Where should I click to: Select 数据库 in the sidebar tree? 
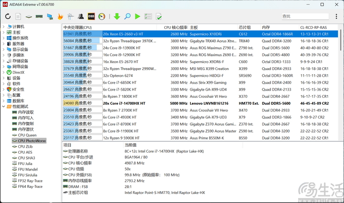click(18, 101)
